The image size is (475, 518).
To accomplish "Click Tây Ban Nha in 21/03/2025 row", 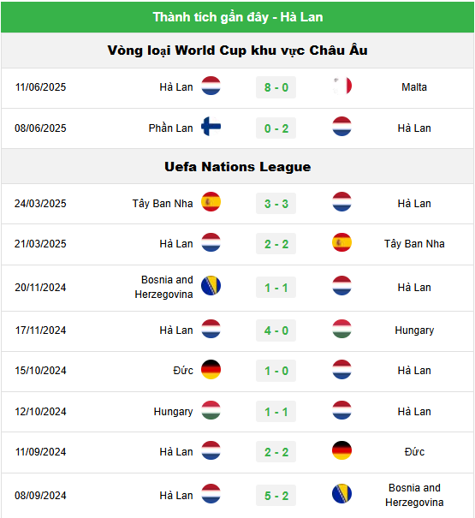I will 414,244.
